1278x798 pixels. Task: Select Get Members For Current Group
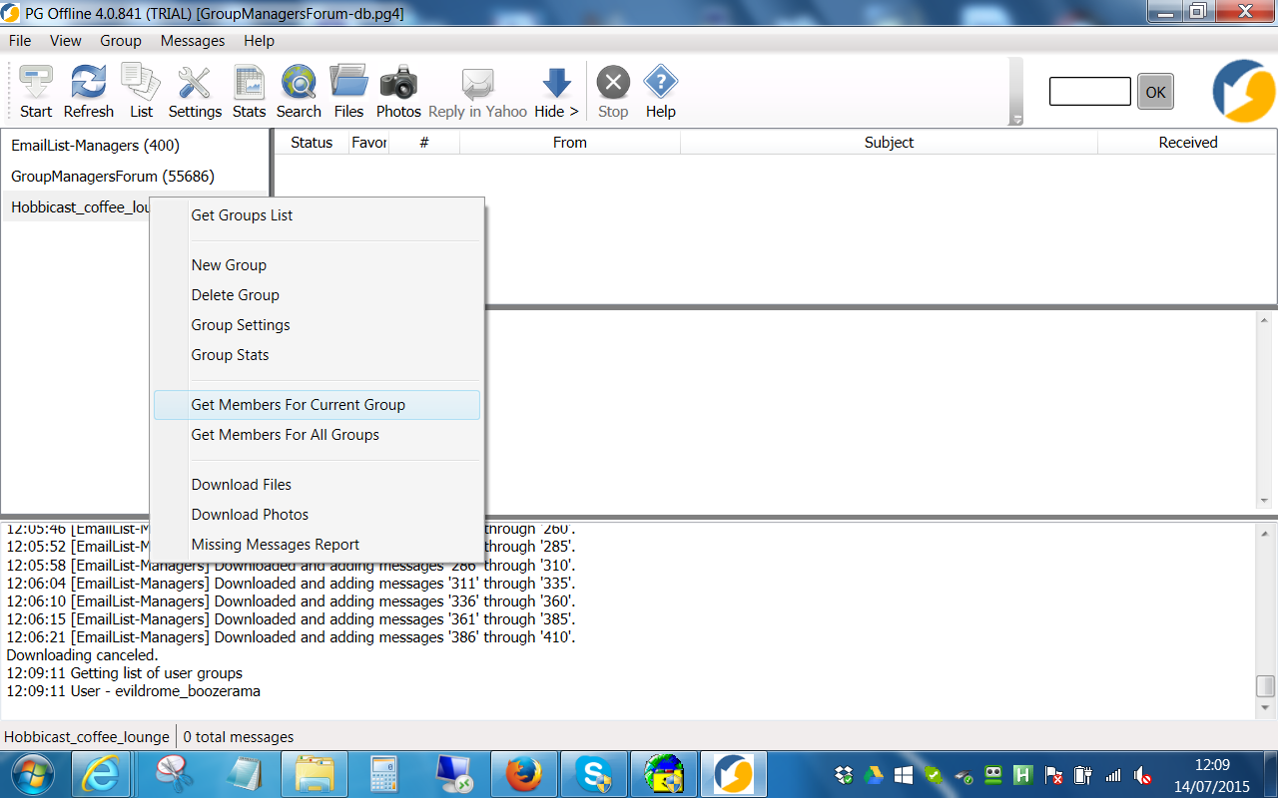(x=317, y=405)
